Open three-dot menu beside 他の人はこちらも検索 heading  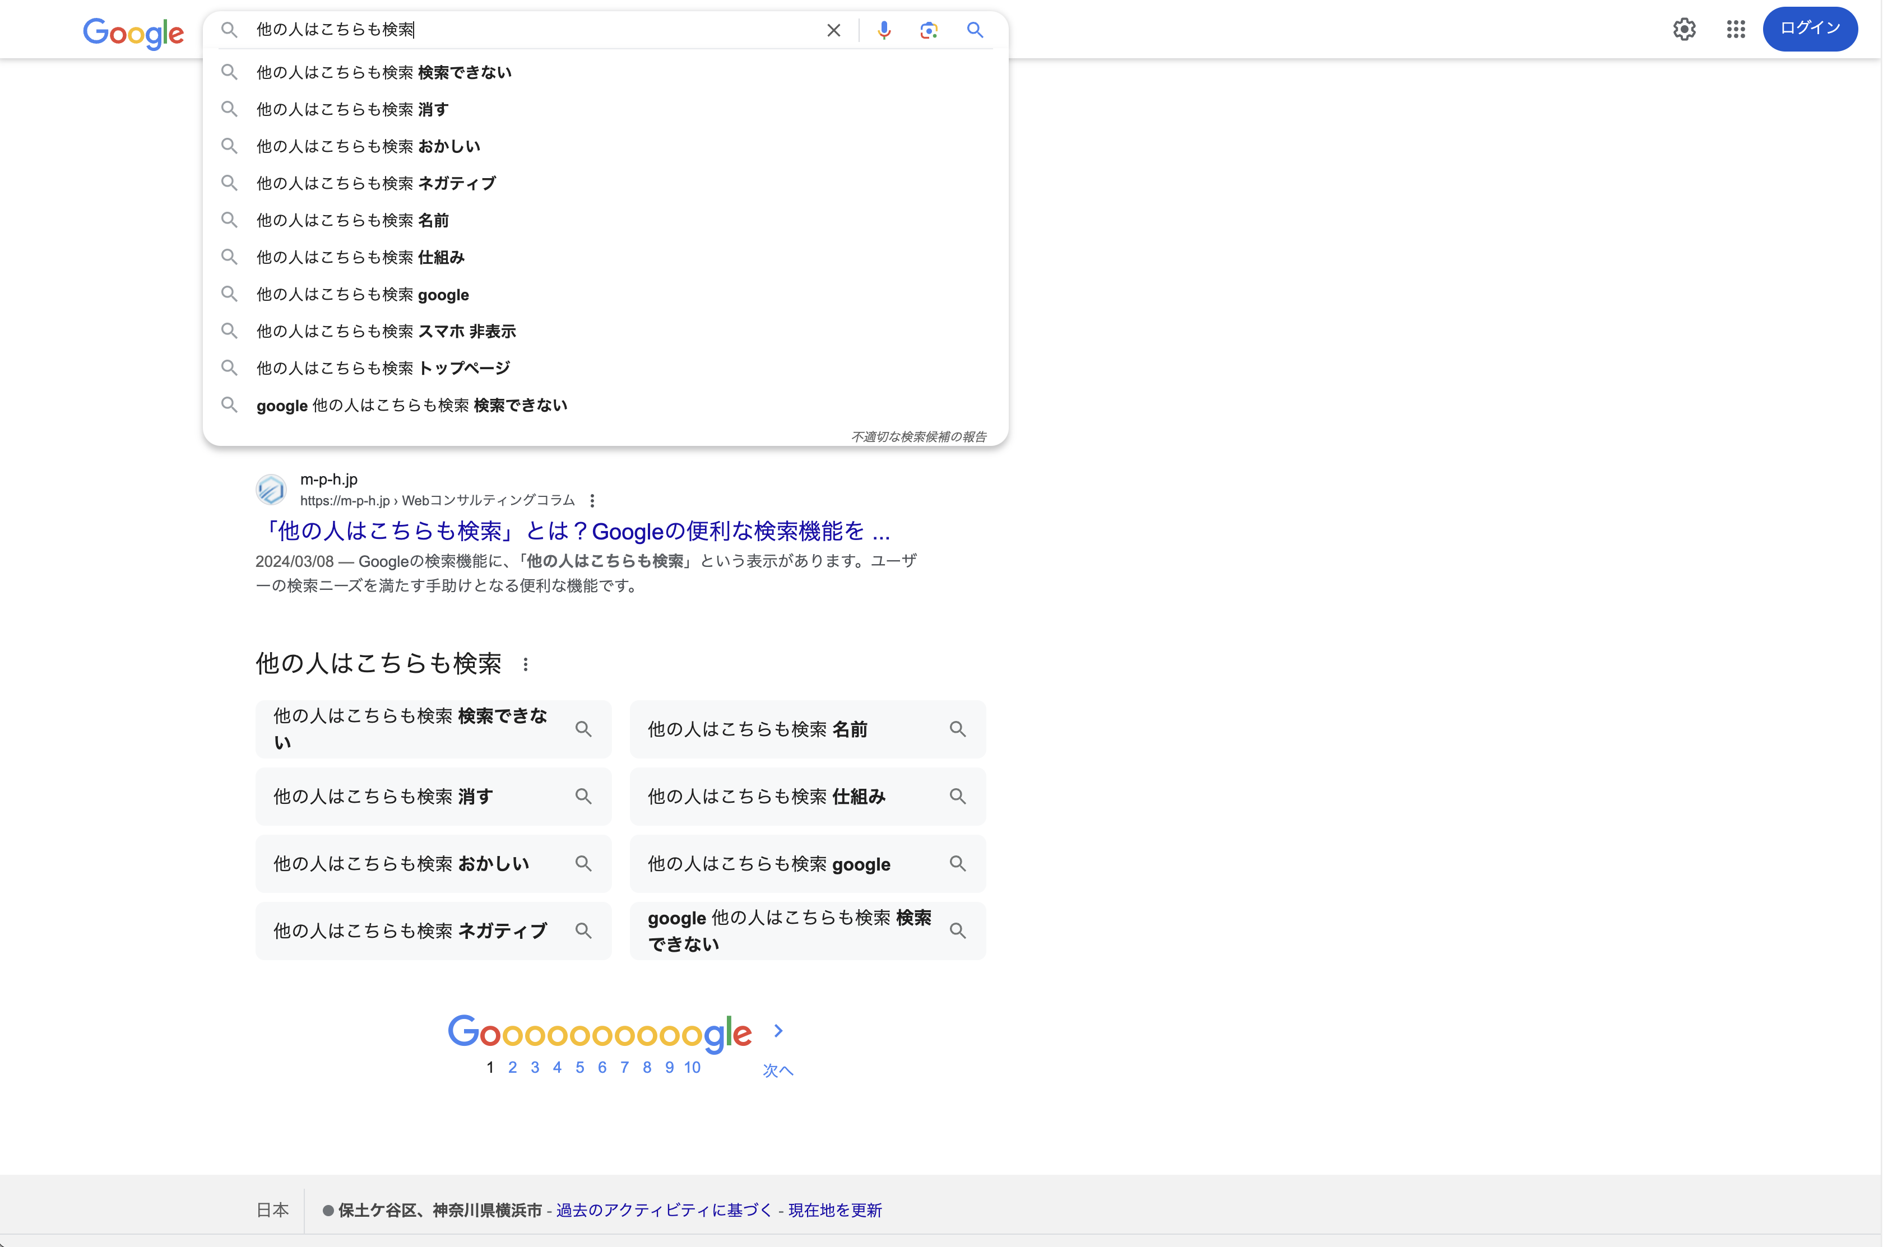tap(525, 664)
